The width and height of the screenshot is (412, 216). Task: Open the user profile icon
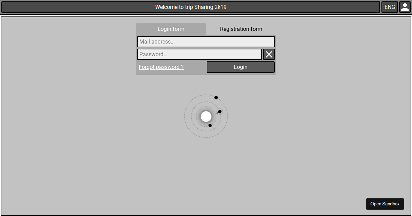[x=405, y=7]
